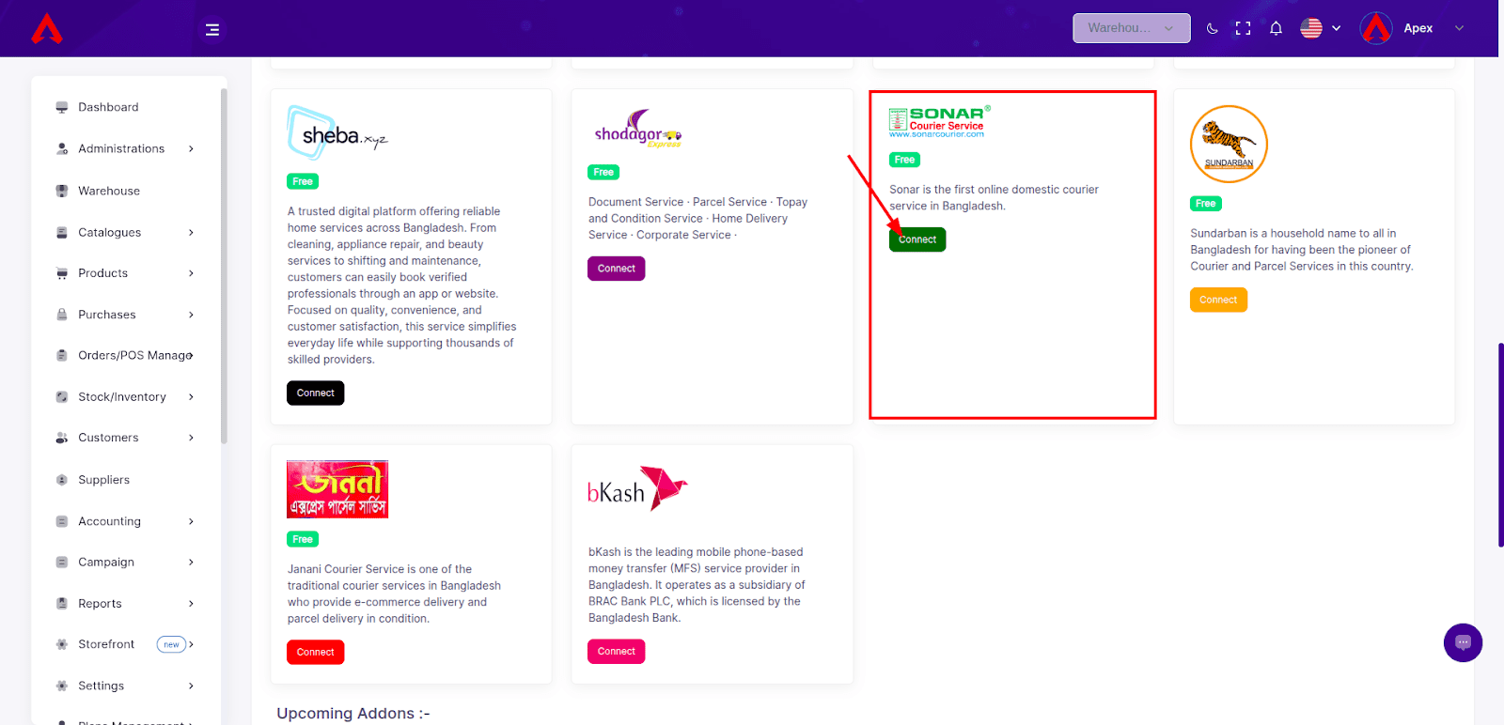Click the Janani Express Parcel logo
This screenshot has height=725, width=1504.
pos(337,489)
